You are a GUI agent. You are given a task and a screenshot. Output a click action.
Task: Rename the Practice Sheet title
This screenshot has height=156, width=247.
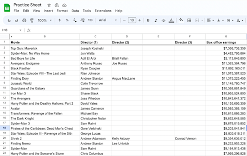[28, 5]
